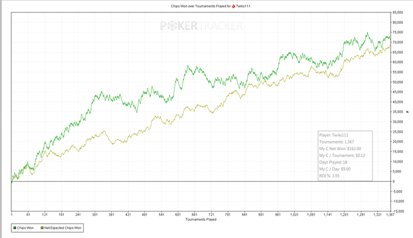413x238 pixels.
Task: Click the 901 x-axis tick label
Action: [261, 214]
